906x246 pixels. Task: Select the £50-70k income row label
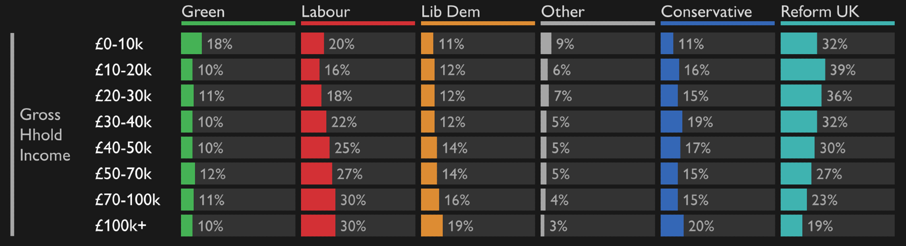coord(123,174)
